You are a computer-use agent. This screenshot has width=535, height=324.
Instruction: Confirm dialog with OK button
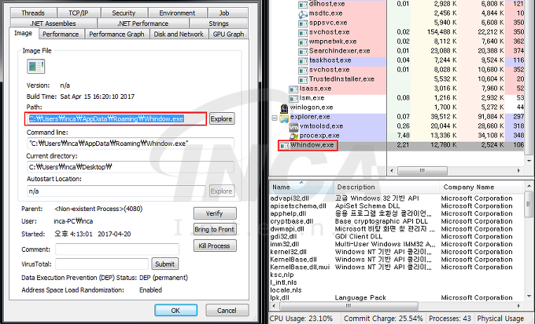coord(175,311)
